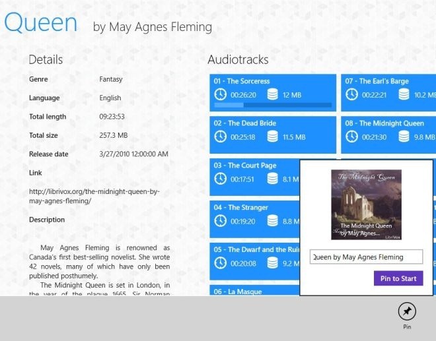The width and height of the screenshot is (436, 341).
Task: Click the size icon on The Dead Bride
Action: (272, 137)
